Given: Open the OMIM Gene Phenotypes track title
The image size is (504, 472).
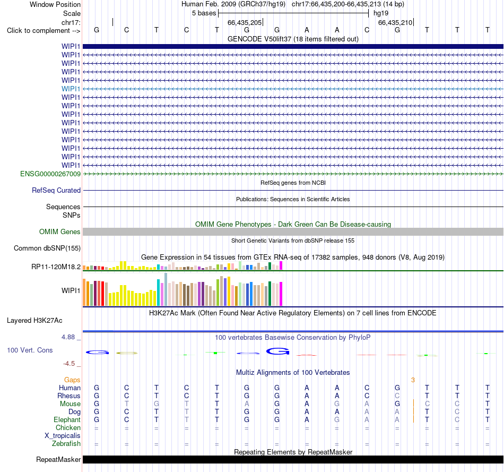Looking at the screenshot, I should (x=293, y=224).
